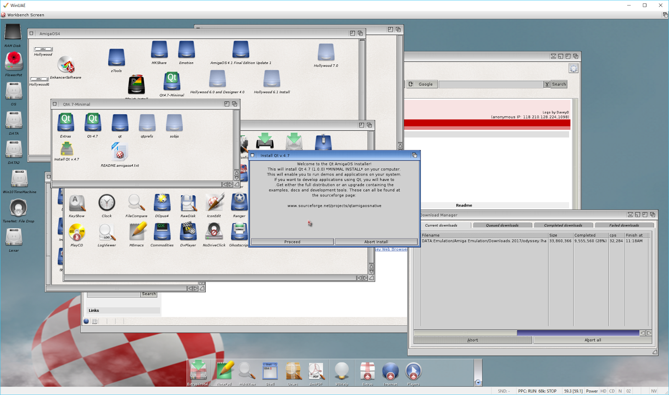The width and height of the screenshot is (669, 395).
Task: Expand the Internet subdock
Action: pyautogui.click(x=391, y=372)
